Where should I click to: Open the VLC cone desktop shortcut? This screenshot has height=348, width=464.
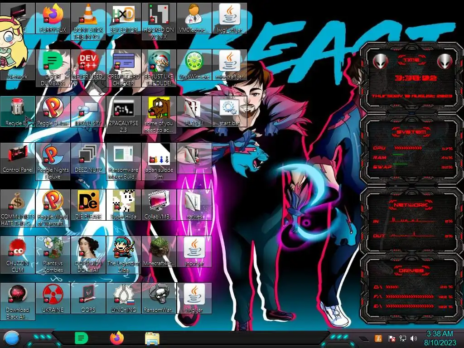click(x=88, y=22)
